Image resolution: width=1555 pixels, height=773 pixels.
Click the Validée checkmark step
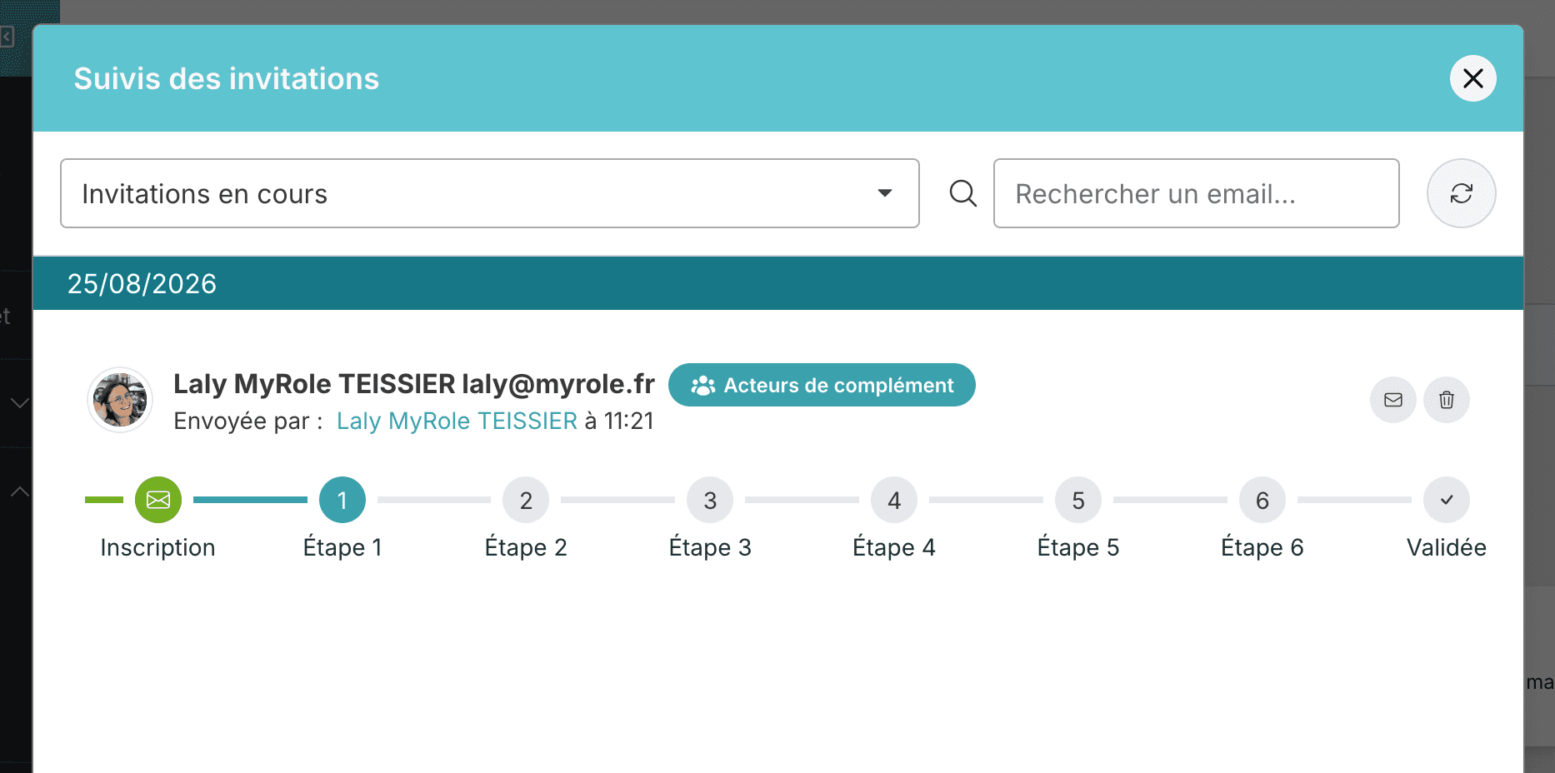click(1447, 500)
